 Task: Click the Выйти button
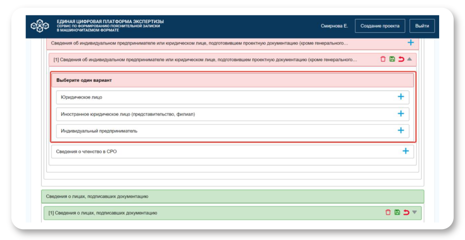click(422, 26)
